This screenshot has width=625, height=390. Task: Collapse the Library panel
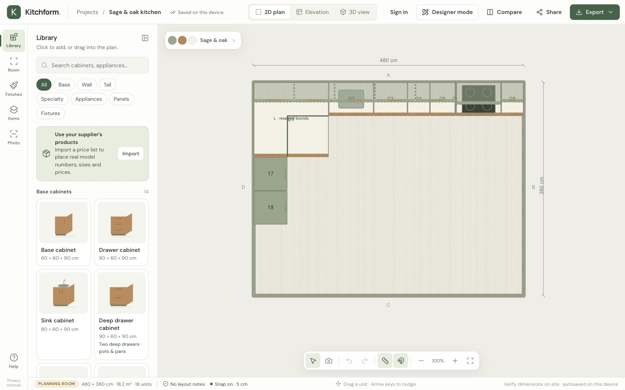[x=145, y=38]
